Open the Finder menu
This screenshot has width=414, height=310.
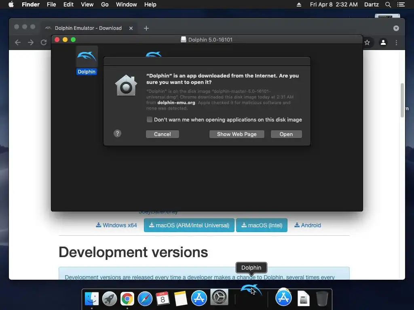pos(31,4)
